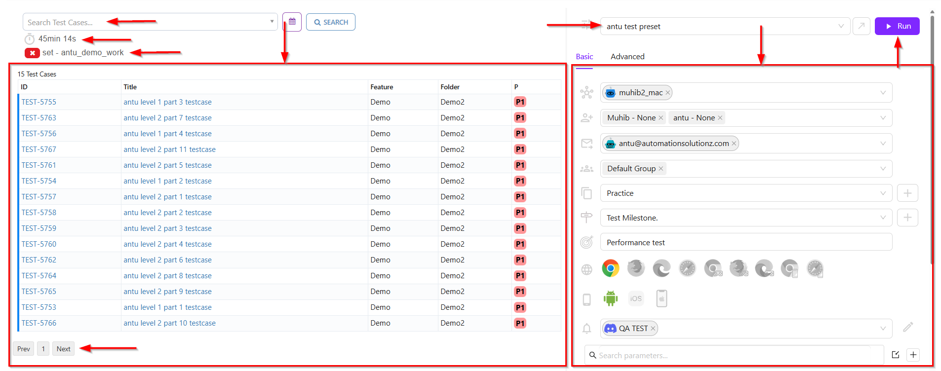Remove the set antu_demo_work filter
Screen dimensions: 941x371
[x=32, y=53]
